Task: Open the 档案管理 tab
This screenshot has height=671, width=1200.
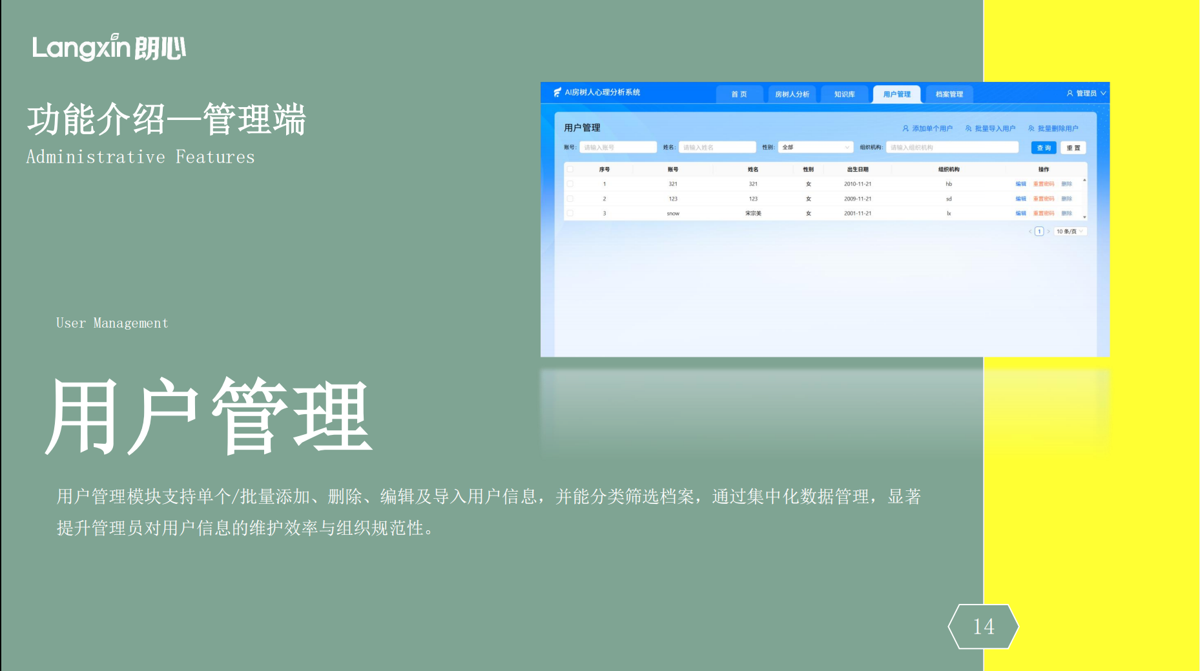Action: tap(949, 94)
